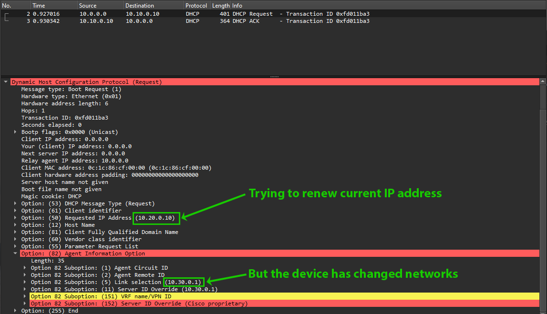Expand Option 53 DHCP Message Type
Viewport: 547px width, 314px height.
(15, 203)
